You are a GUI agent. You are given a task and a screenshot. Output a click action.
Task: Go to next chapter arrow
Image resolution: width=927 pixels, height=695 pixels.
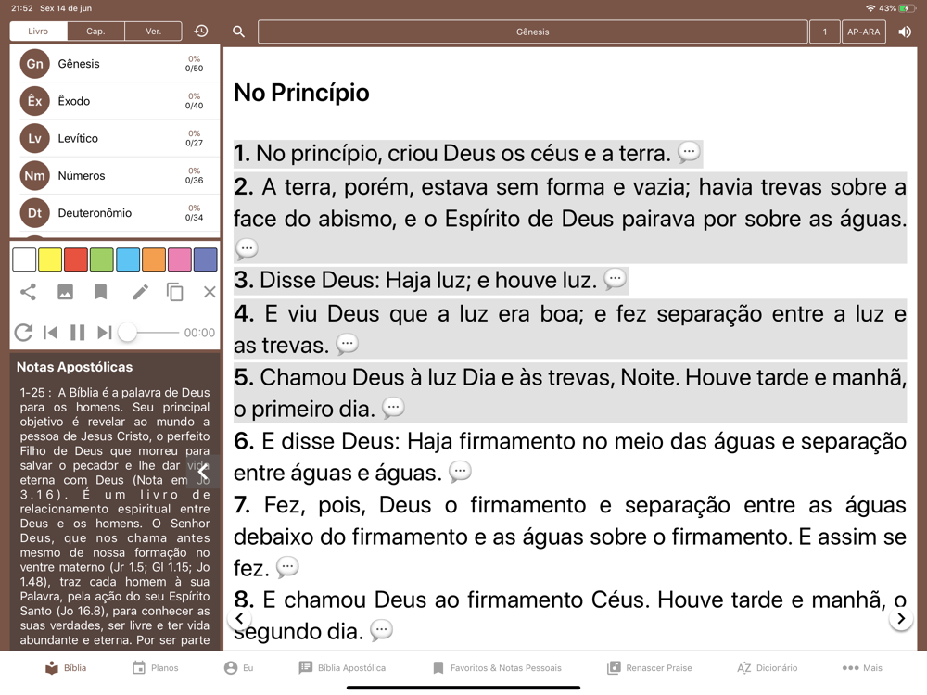click(901, 619)
